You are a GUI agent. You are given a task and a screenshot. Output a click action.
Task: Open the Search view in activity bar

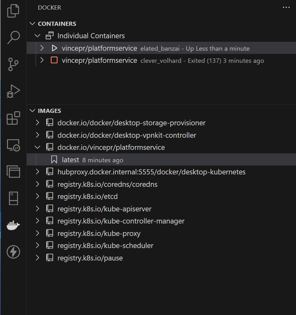[13, 37]
